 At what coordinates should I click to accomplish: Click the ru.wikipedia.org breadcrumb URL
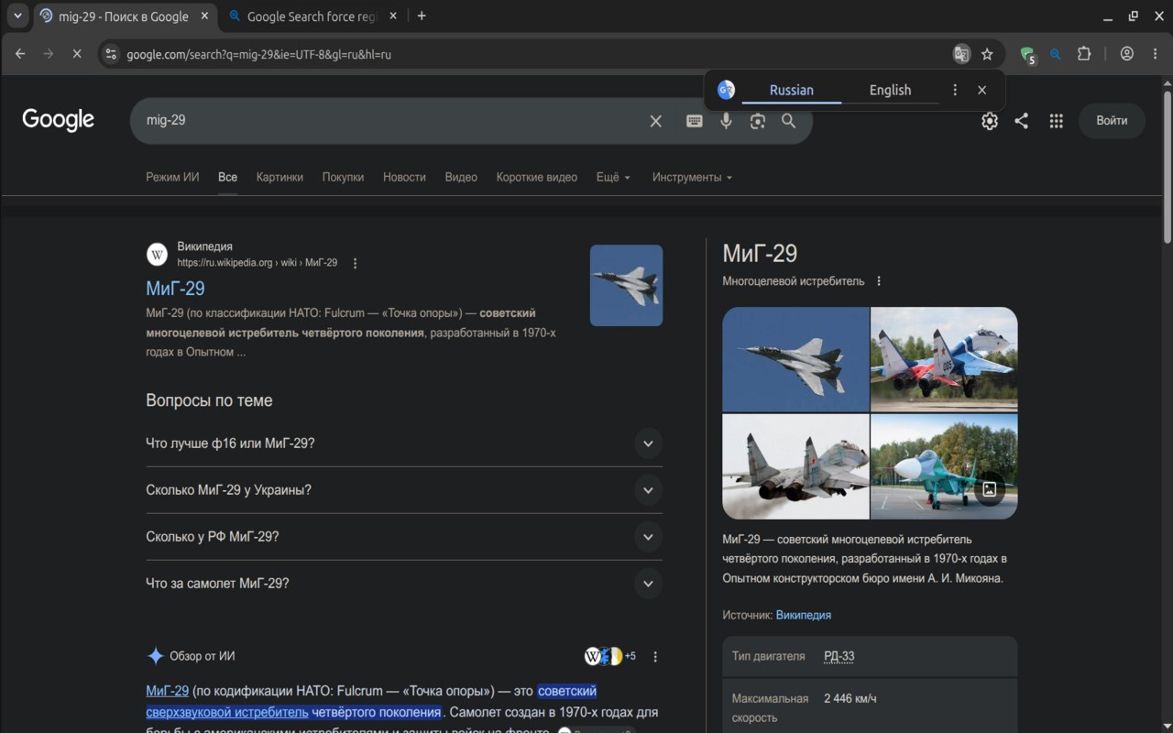[257, 263]
